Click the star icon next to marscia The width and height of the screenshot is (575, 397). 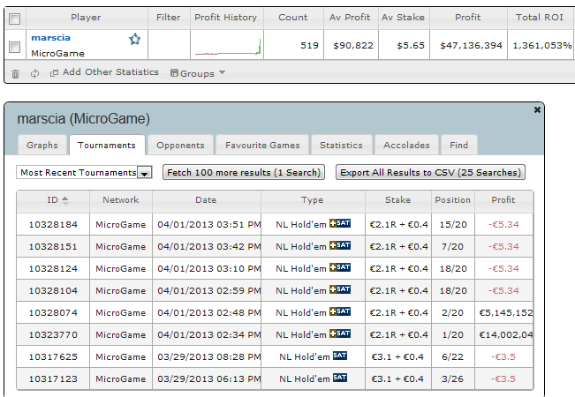[135, 39]
